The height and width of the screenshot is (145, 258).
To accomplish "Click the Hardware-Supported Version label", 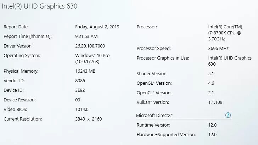I will tap(166, 134).
